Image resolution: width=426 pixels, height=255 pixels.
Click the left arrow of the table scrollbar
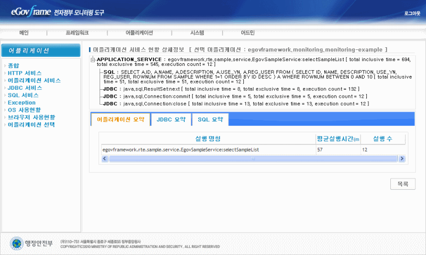[104, 158]
